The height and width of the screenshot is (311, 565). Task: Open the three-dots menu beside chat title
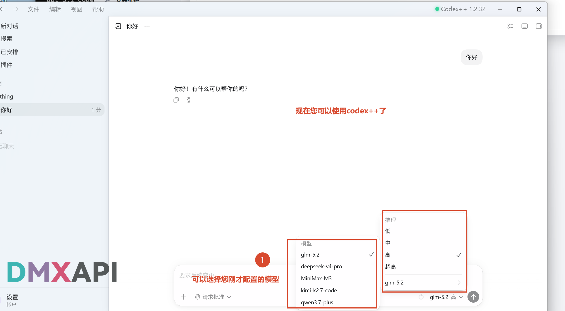click(x=147, y=26)
